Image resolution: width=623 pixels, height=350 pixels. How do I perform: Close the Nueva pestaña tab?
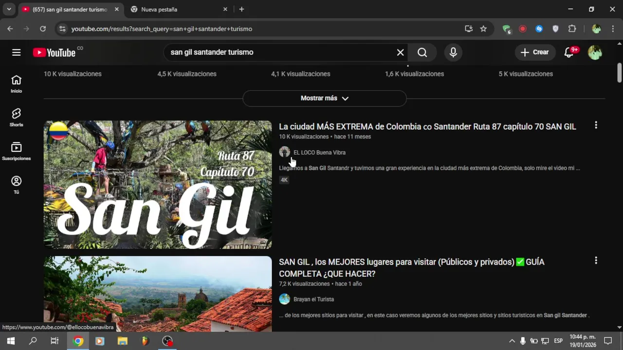coord(225,9)
